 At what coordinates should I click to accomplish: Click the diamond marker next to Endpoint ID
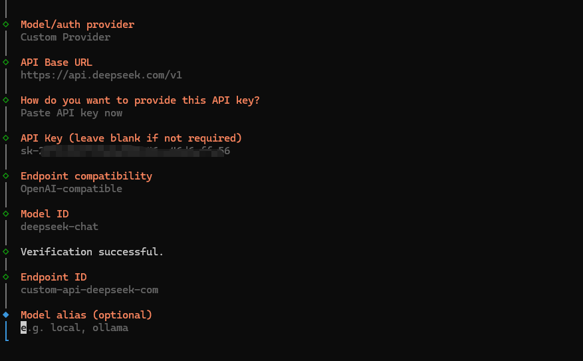(x=6, y=277)
